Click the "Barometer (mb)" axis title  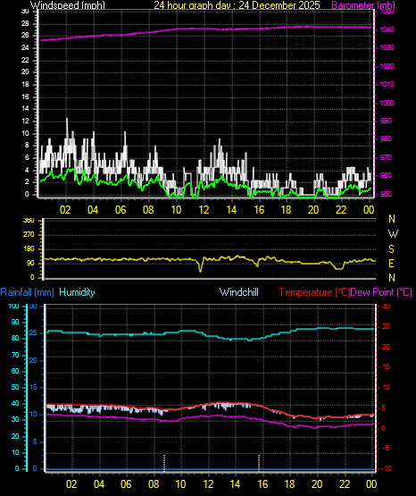point(363,5)
